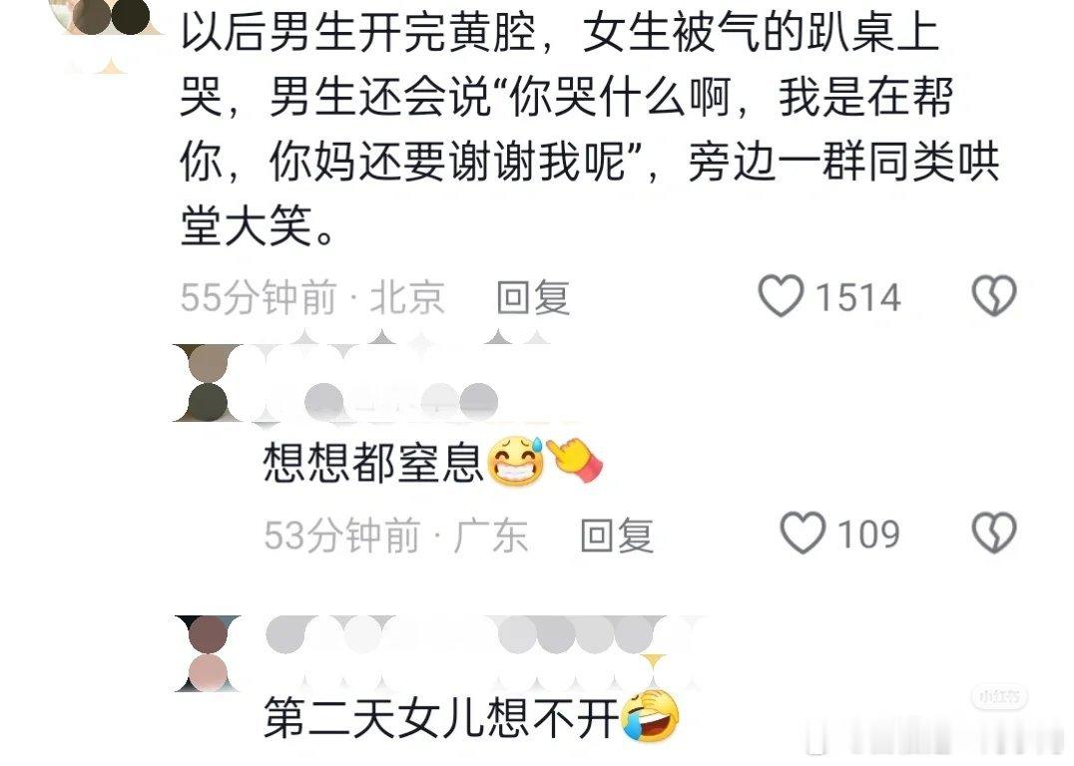Select the reply text 想想都窒息
The width and height of the screenshot is (1074, 766).
click(x=373, y=461)
